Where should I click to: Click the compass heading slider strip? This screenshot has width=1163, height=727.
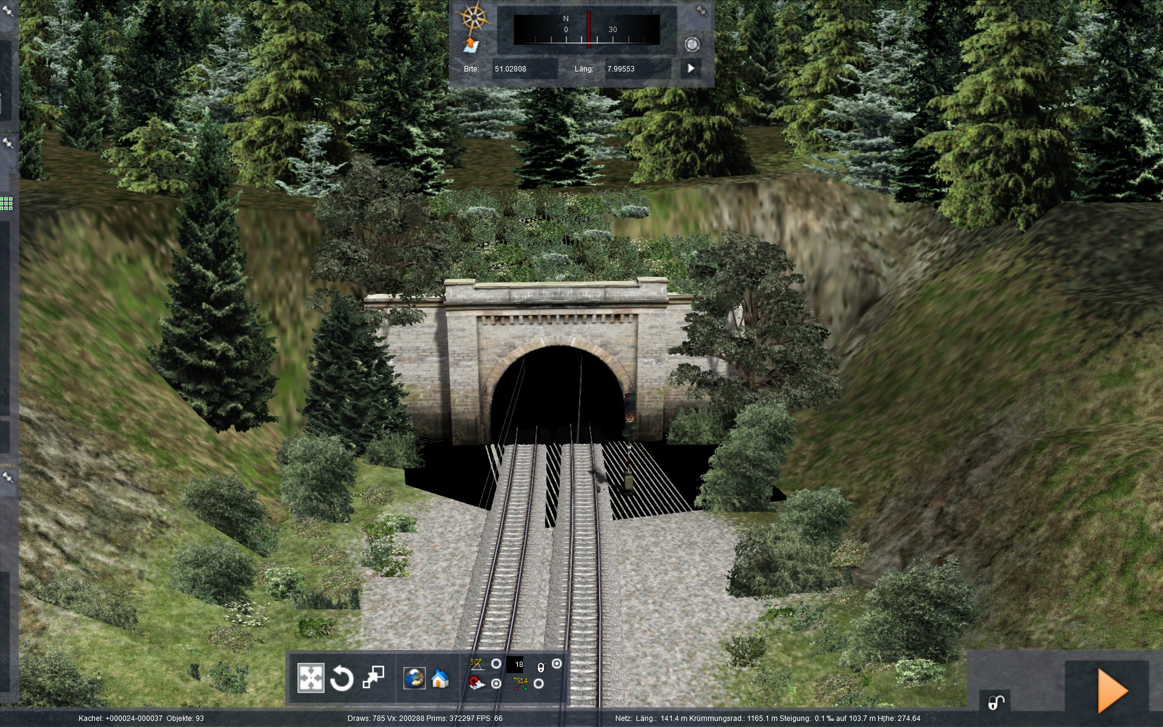(x=586, y=30)
